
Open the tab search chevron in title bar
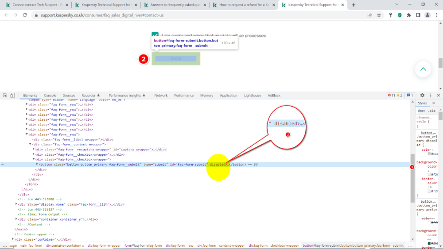[396, 4]
